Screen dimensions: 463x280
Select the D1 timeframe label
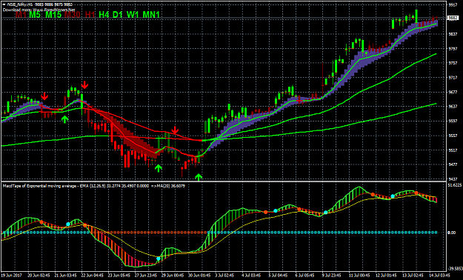pyautogui.click(x=118, y=15)
